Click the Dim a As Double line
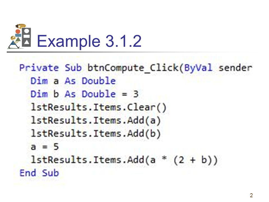This screenshot has width=269, height=202. pyautogui.click(x=73, y=81)
